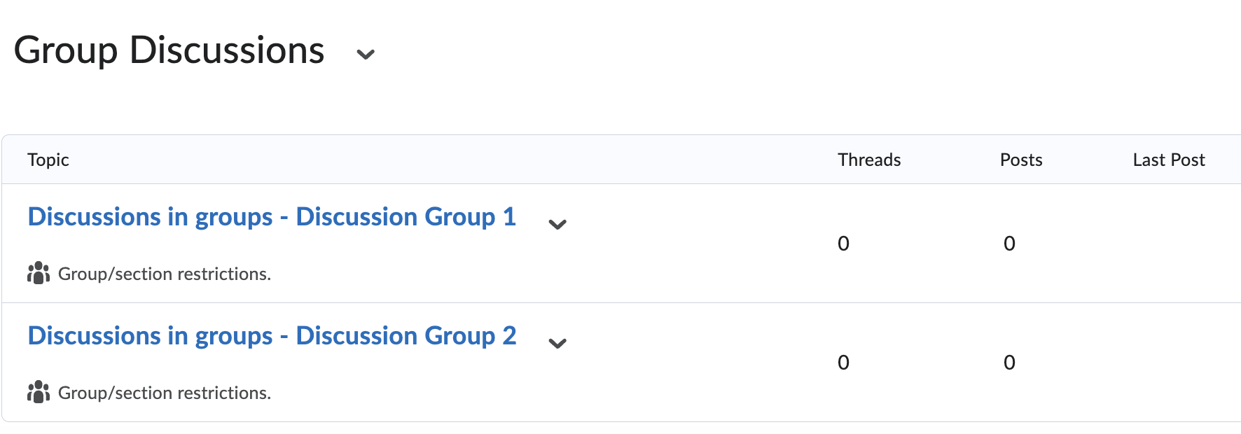Click the group restrictions icon on Discussion Group 1

tap(38, 273)
